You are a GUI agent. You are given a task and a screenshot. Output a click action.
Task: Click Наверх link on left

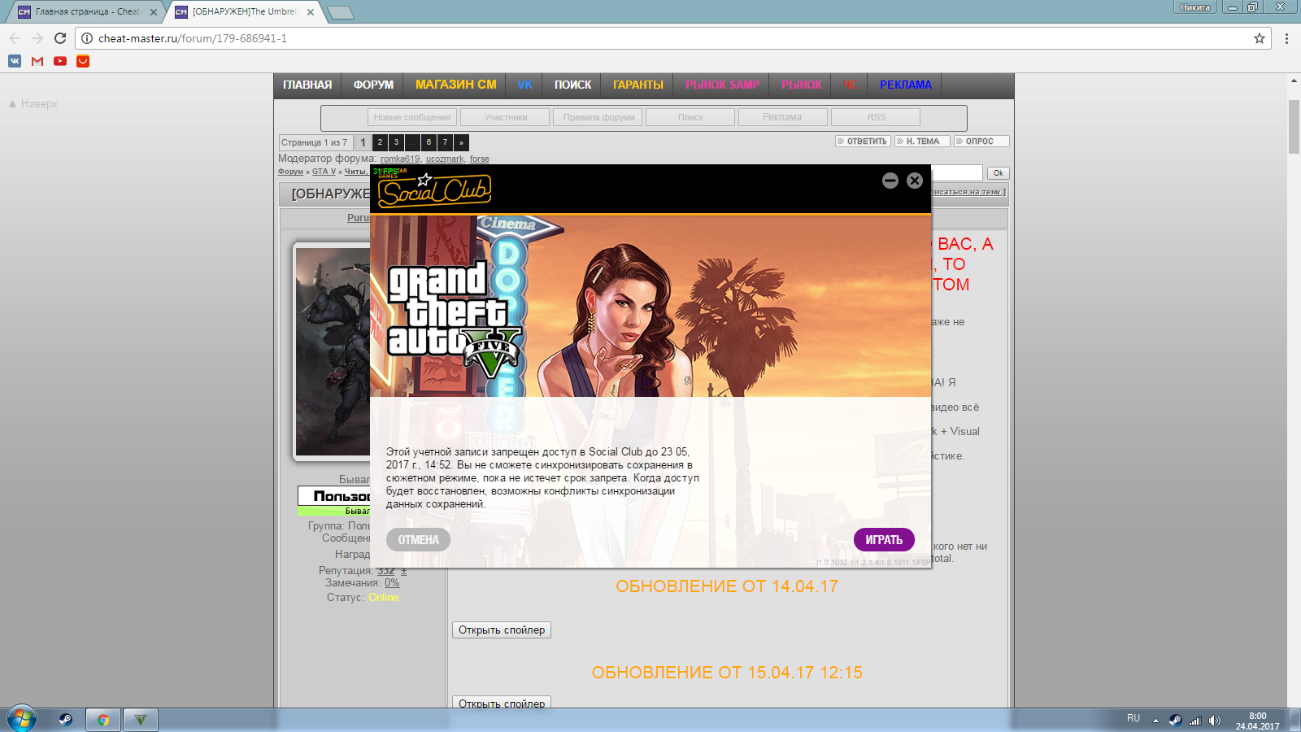point(33,104)
